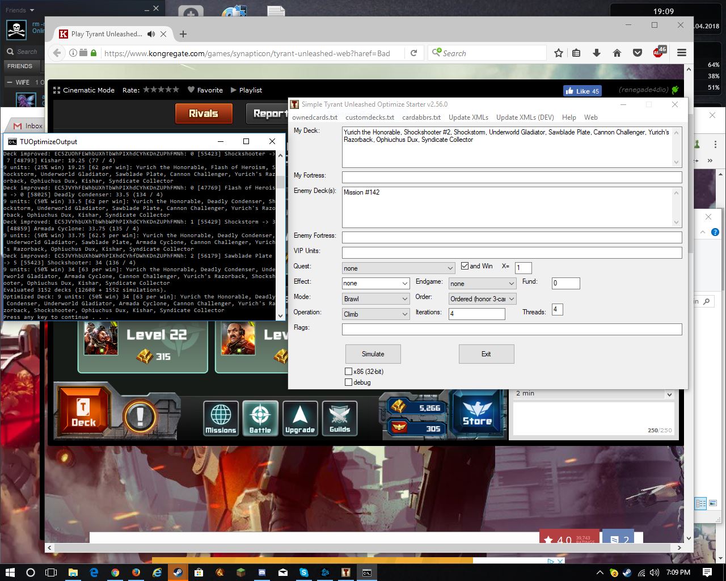Open Steam from the taskbar
726x581 pixels.
177,572
